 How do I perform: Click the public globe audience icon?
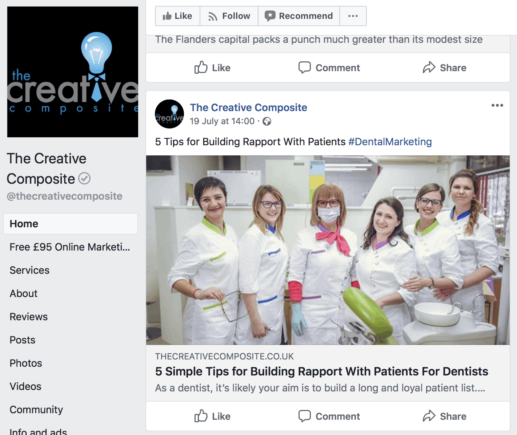pos(267,121)
